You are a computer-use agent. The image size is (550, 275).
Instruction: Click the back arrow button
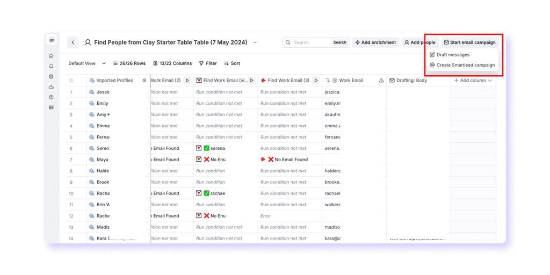click(73, 42)
